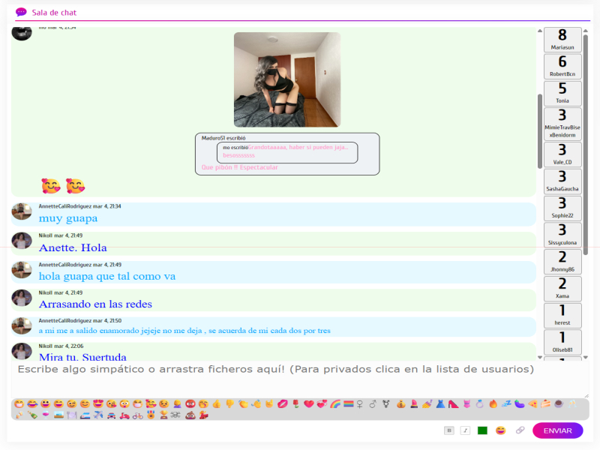Click the chain link attach icon
The image size is (600, 450).
pos(520,430)
